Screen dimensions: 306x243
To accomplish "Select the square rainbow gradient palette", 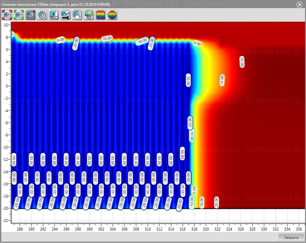I will pyautogui.click(x=100, y=15).
